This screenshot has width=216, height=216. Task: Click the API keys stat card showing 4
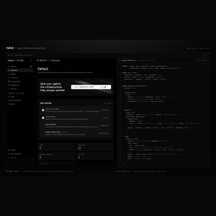click(x=95, y=156)
